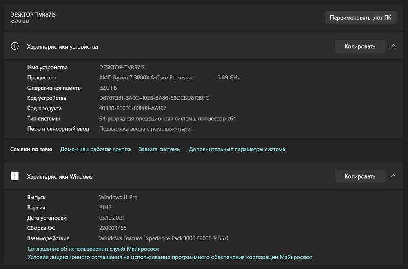Click the info icon beside Характеристики устройства
408x269 pixels.
(15, 46)
